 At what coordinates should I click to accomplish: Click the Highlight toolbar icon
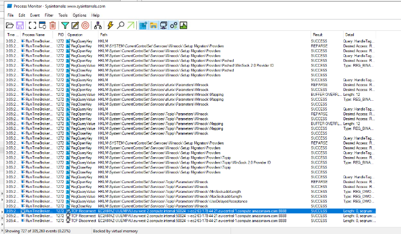click(x=75, y=25)
